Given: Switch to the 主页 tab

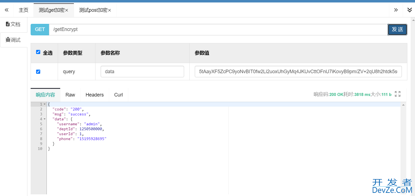Looking at the screenshot, I should 24,10.
